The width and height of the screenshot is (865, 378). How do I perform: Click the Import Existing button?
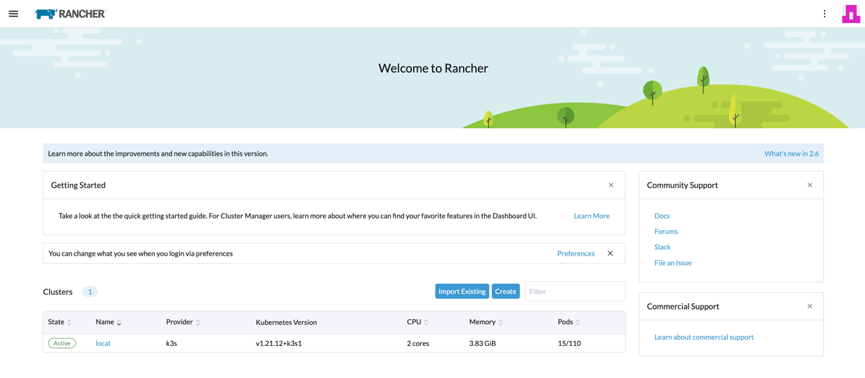click(462, 292)
